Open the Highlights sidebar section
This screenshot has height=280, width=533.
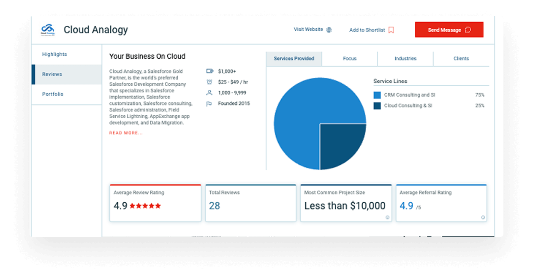[67, 54]
